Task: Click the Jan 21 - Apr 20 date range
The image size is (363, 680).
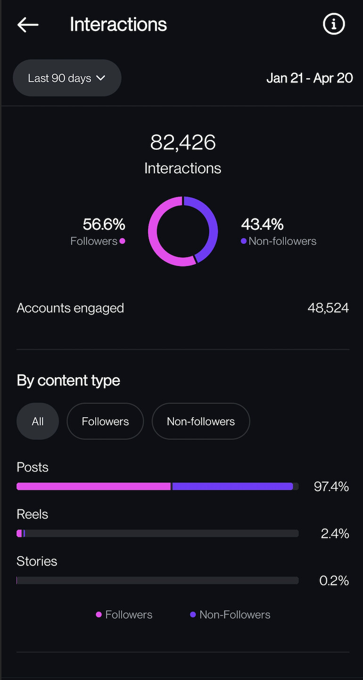Action: pos(309,78)
